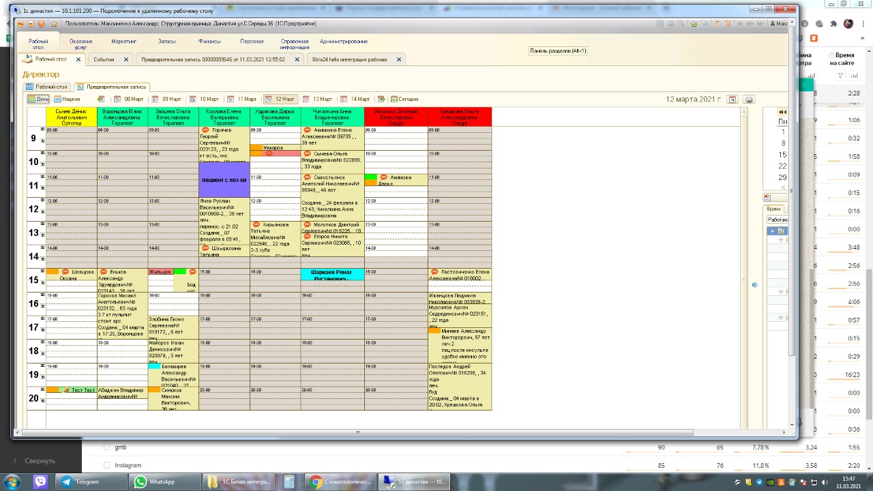Open the blue 'пациент с хоз-ки' appointment block
Image resolution: width=873 pixels, height=491 pixels.
coord(224,180)
